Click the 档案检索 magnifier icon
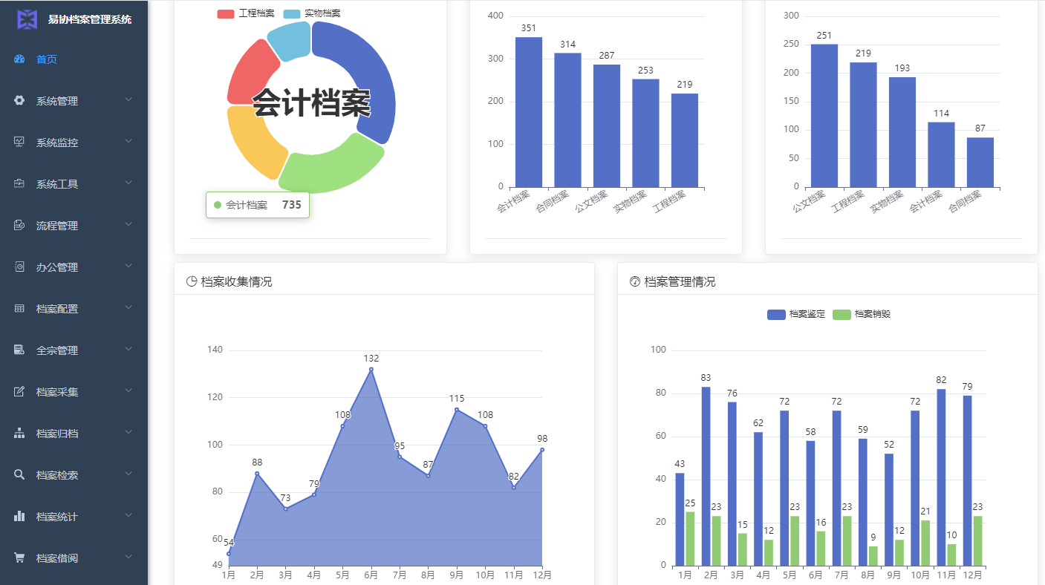 [x=19, y=475]
